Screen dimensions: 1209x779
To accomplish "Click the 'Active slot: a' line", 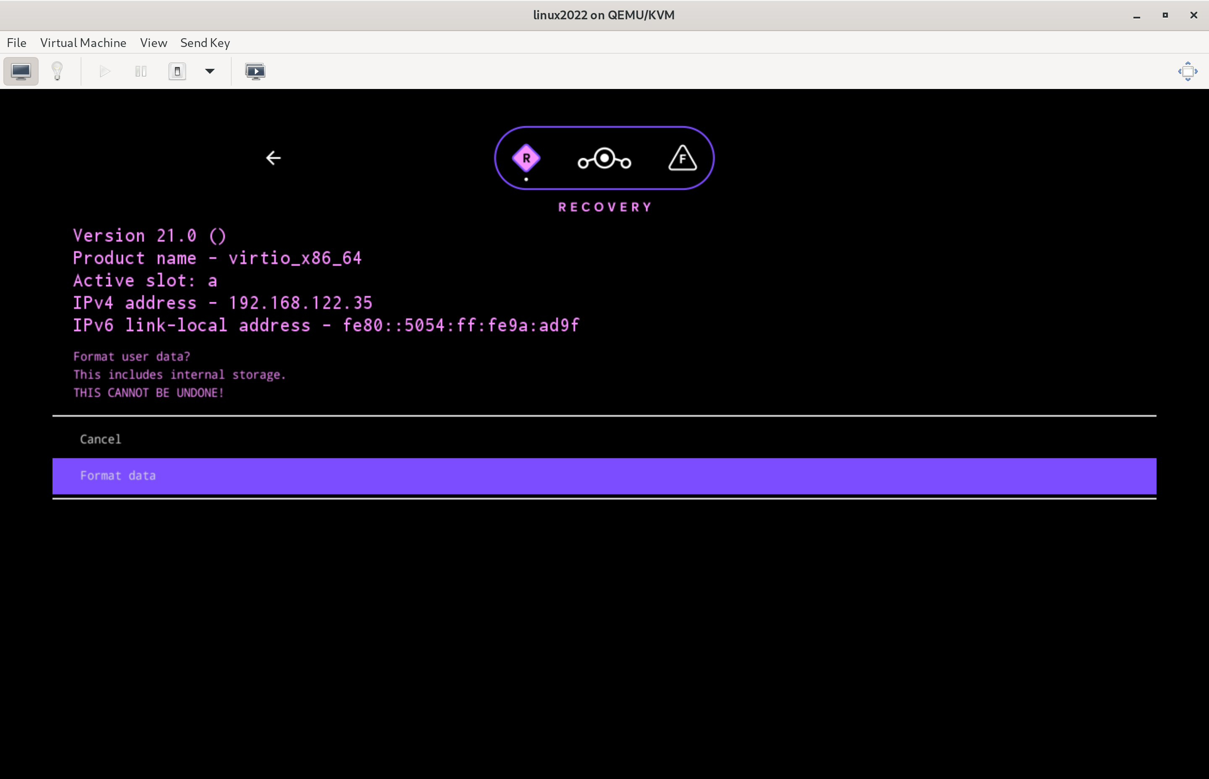I will (145, 280).
